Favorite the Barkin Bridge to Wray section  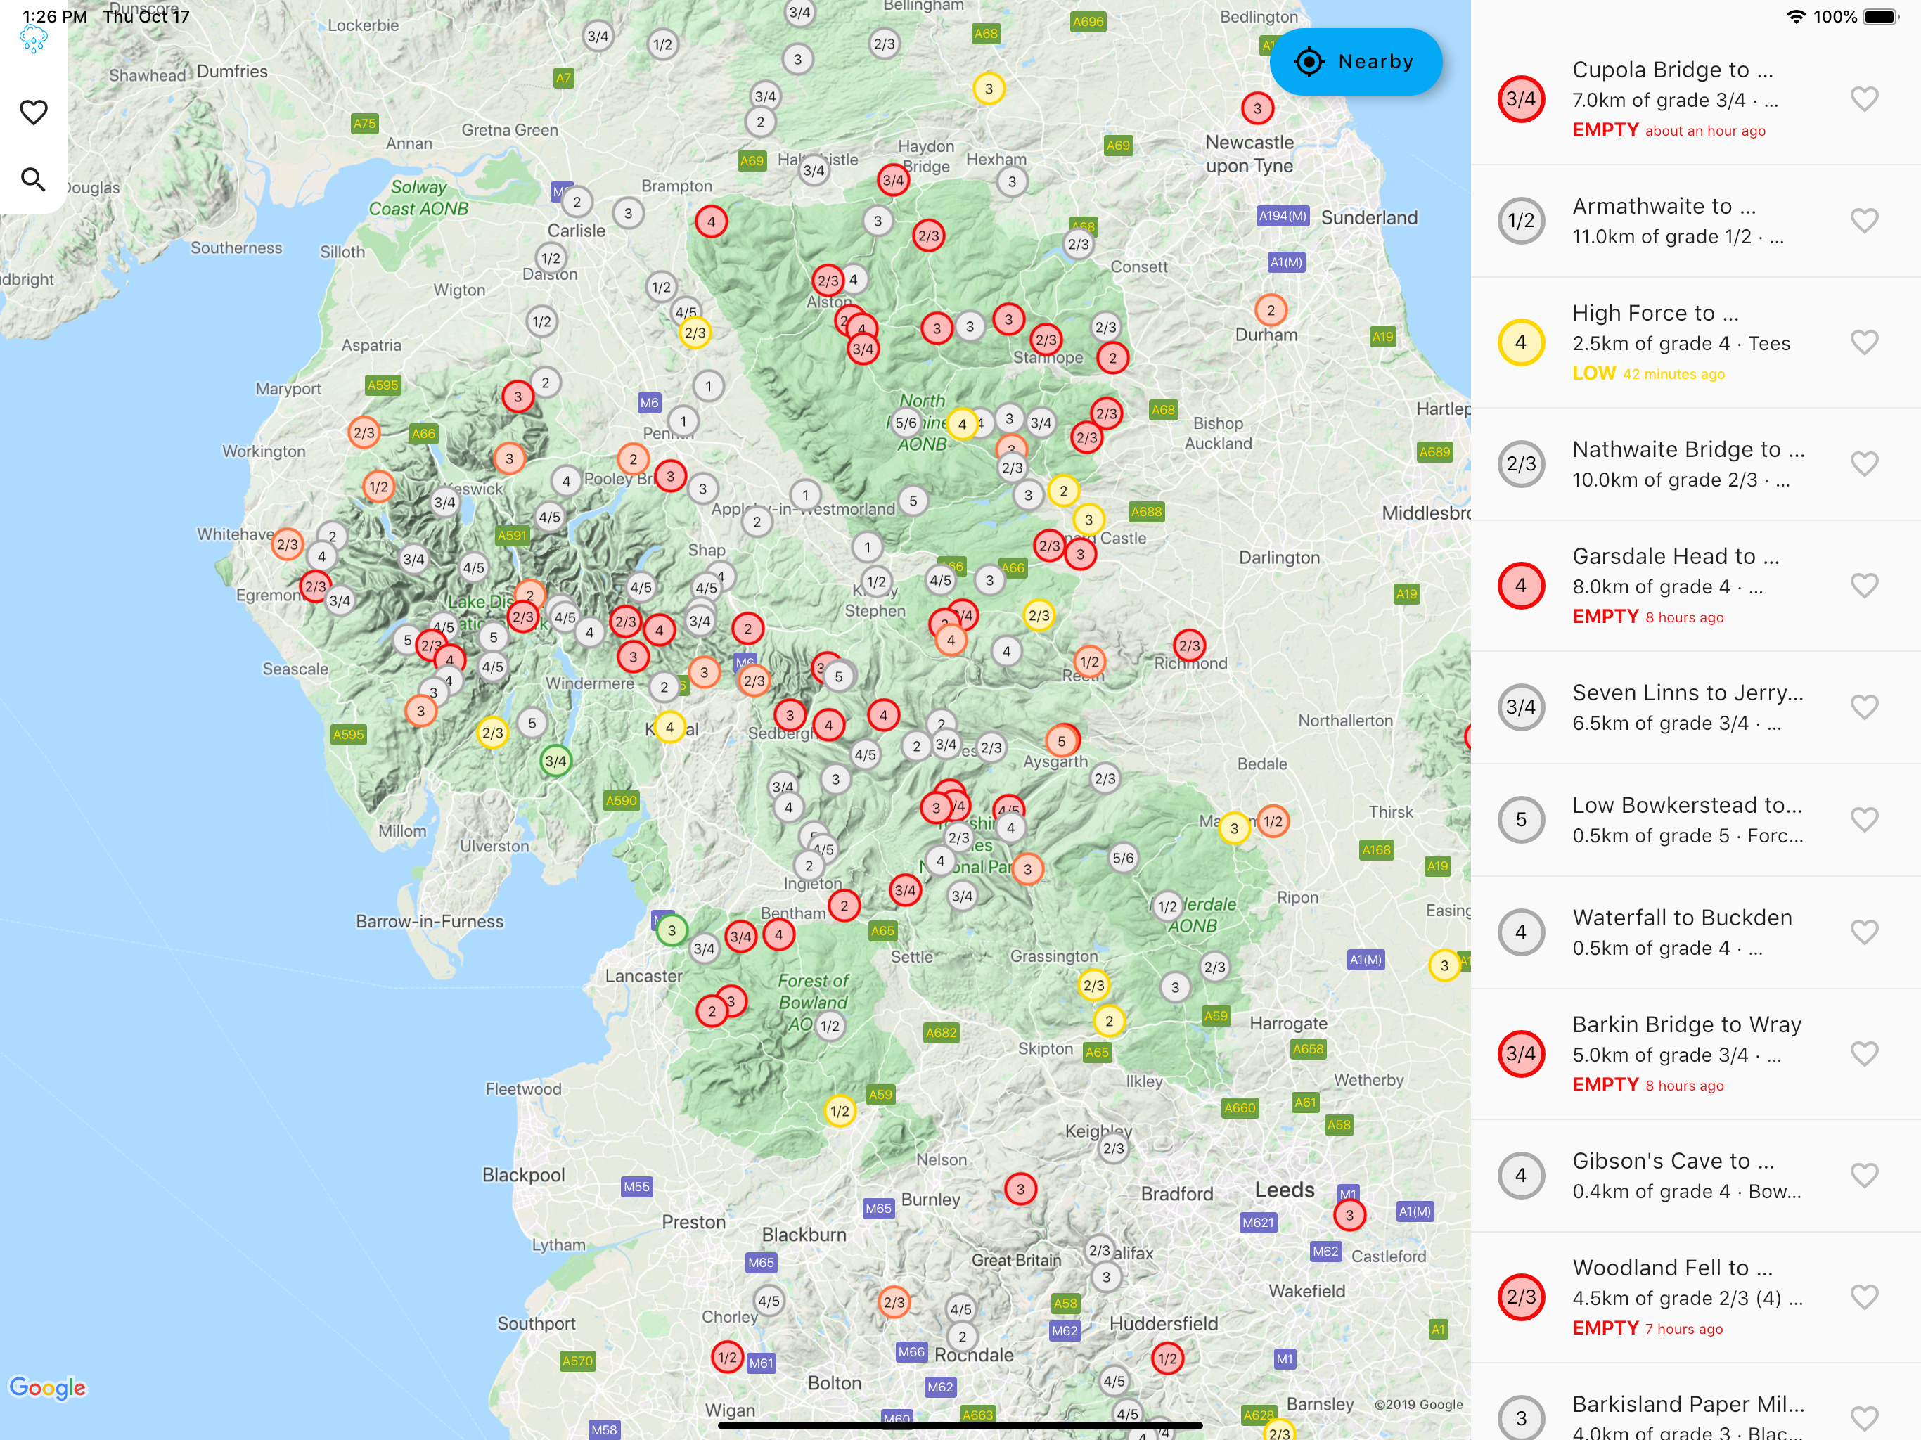(1863, 1053)
